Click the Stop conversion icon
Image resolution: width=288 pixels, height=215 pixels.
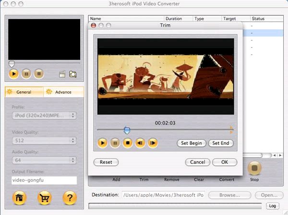click(x=254, y=168)
